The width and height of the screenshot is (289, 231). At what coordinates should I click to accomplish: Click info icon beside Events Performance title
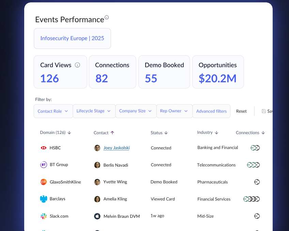point(107,17)
